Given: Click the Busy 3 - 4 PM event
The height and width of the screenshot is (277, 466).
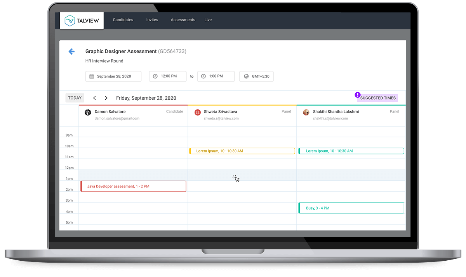Looking at the screenshot, I should 351,208.
